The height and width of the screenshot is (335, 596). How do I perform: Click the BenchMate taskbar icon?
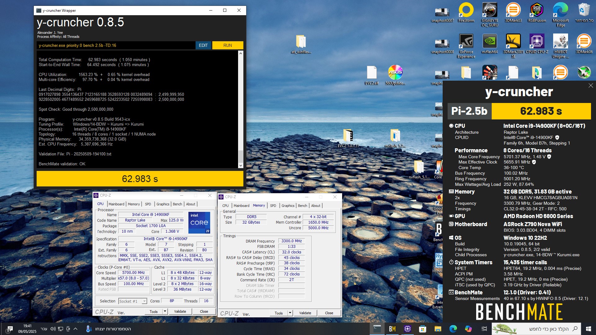pyautogui.click(x=392, y=329)
